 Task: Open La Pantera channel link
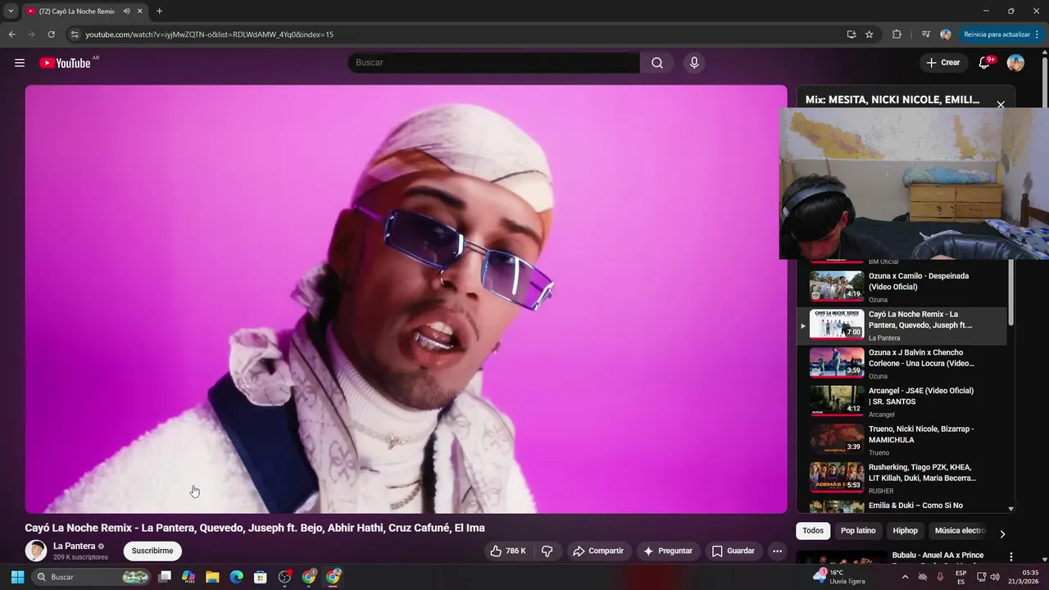click(x=75, y=547)
